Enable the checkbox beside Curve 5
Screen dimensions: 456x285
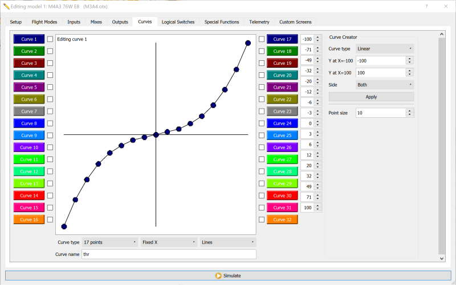(50, 87)
